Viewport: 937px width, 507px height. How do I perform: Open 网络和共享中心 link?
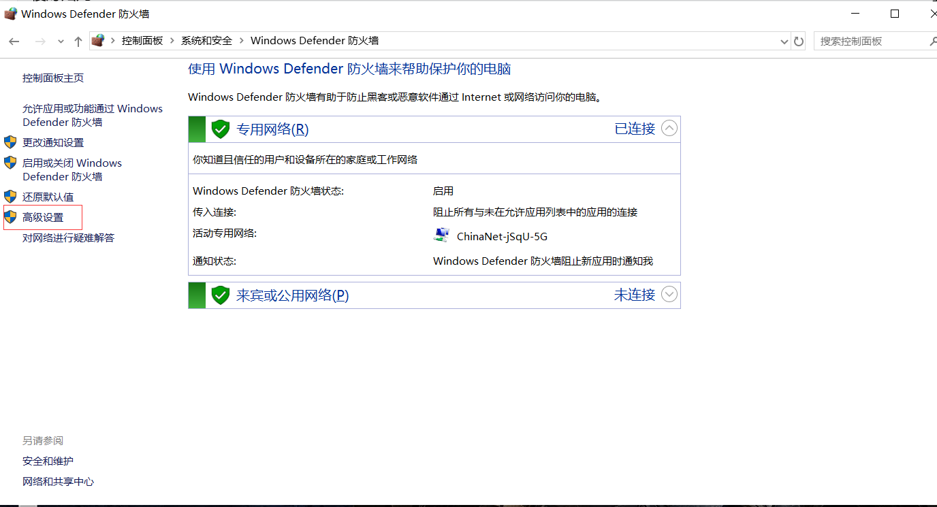pyautogui.click(x=59, y=482)
